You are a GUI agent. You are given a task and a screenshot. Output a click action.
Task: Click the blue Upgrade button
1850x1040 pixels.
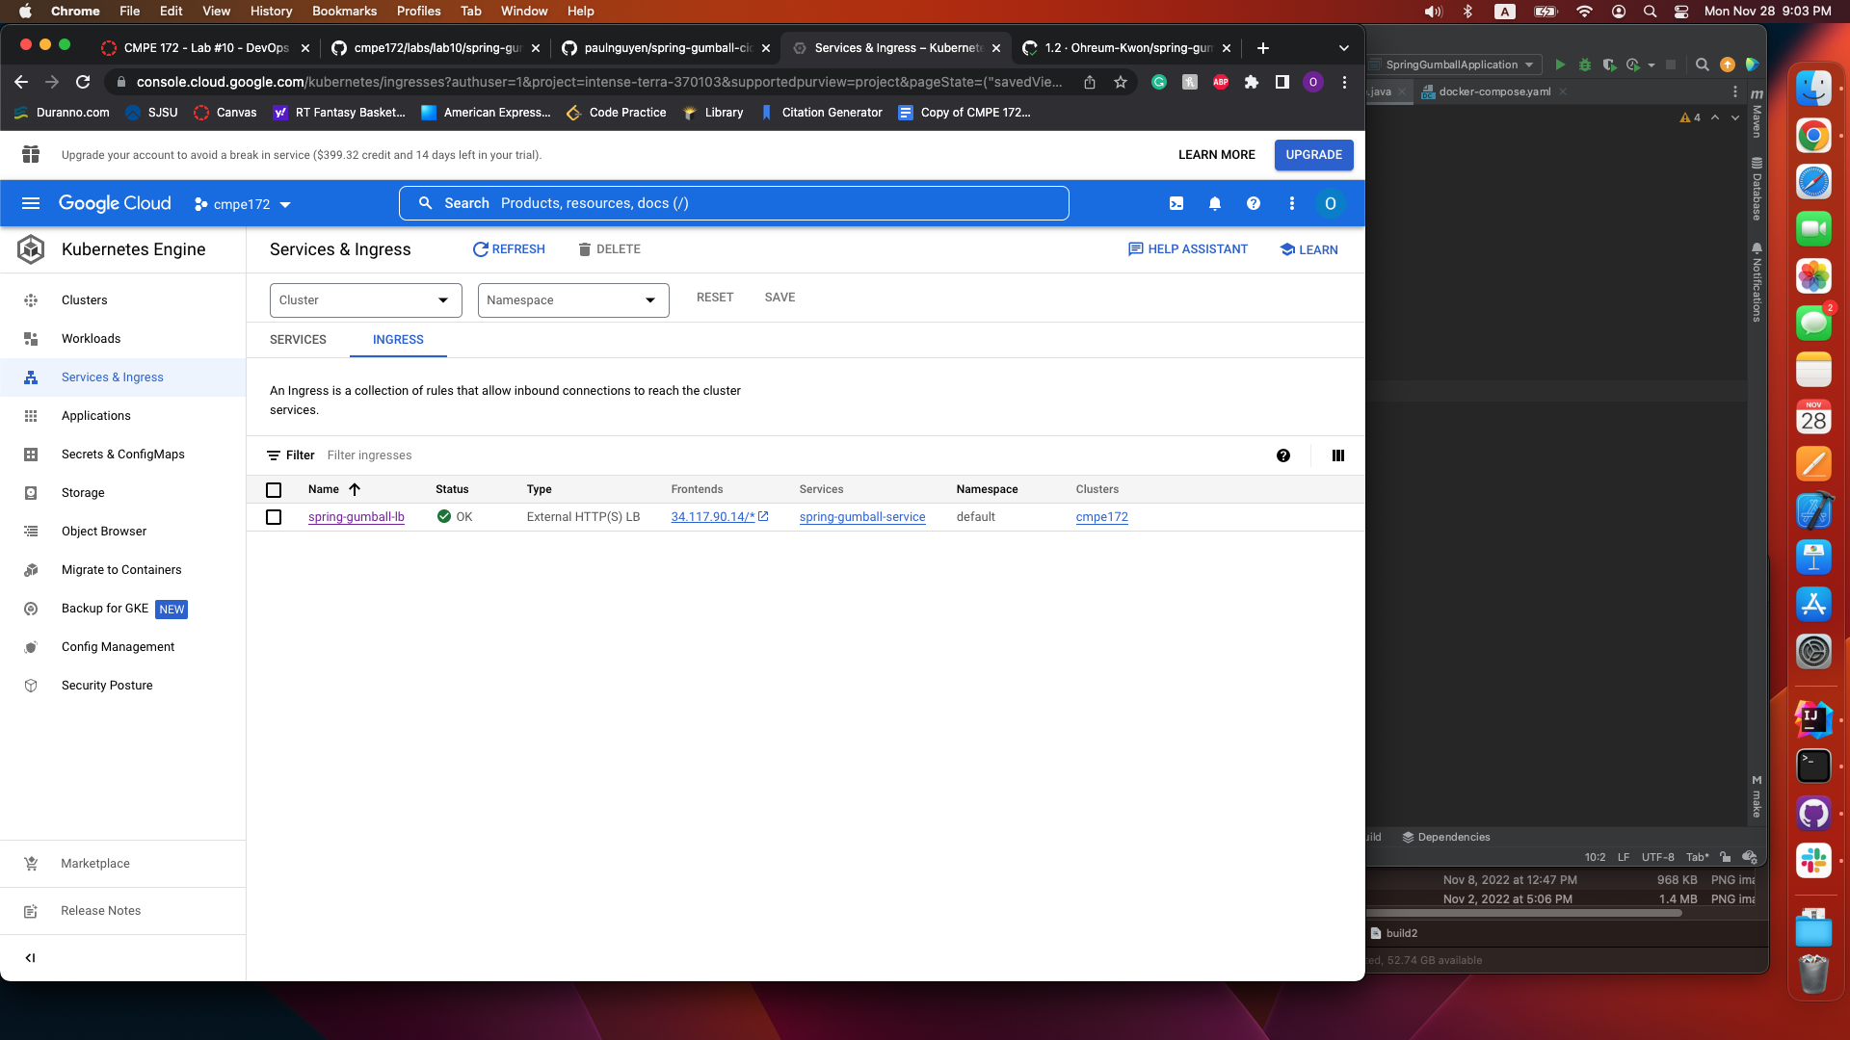coord(1313,155)
